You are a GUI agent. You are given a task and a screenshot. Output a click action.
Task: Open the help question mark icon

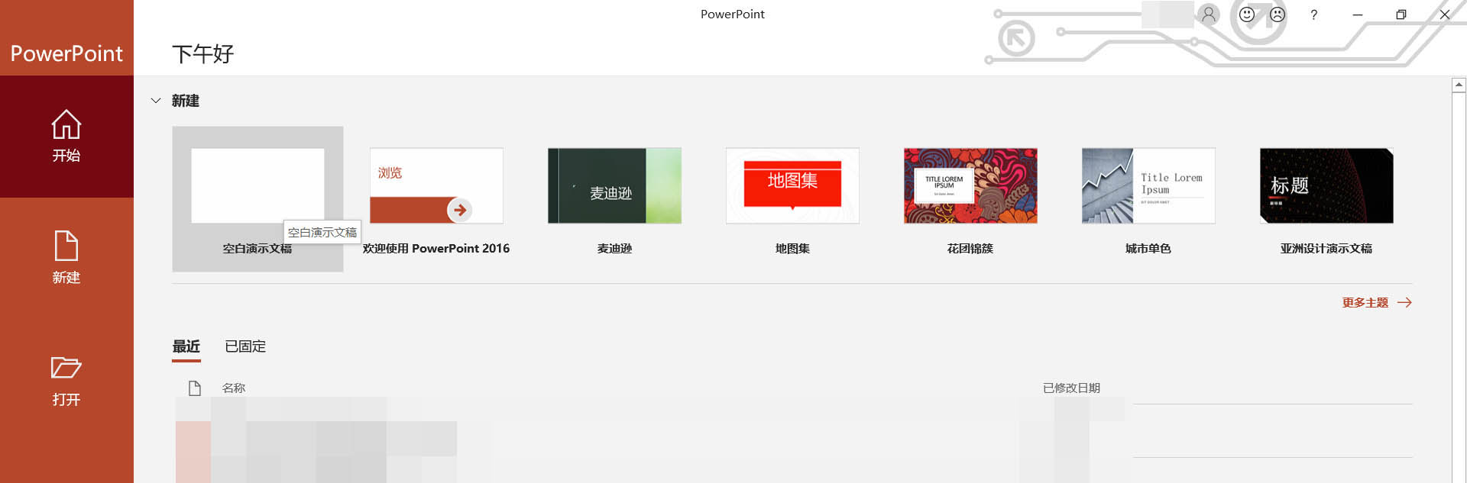coord(1314,14)
